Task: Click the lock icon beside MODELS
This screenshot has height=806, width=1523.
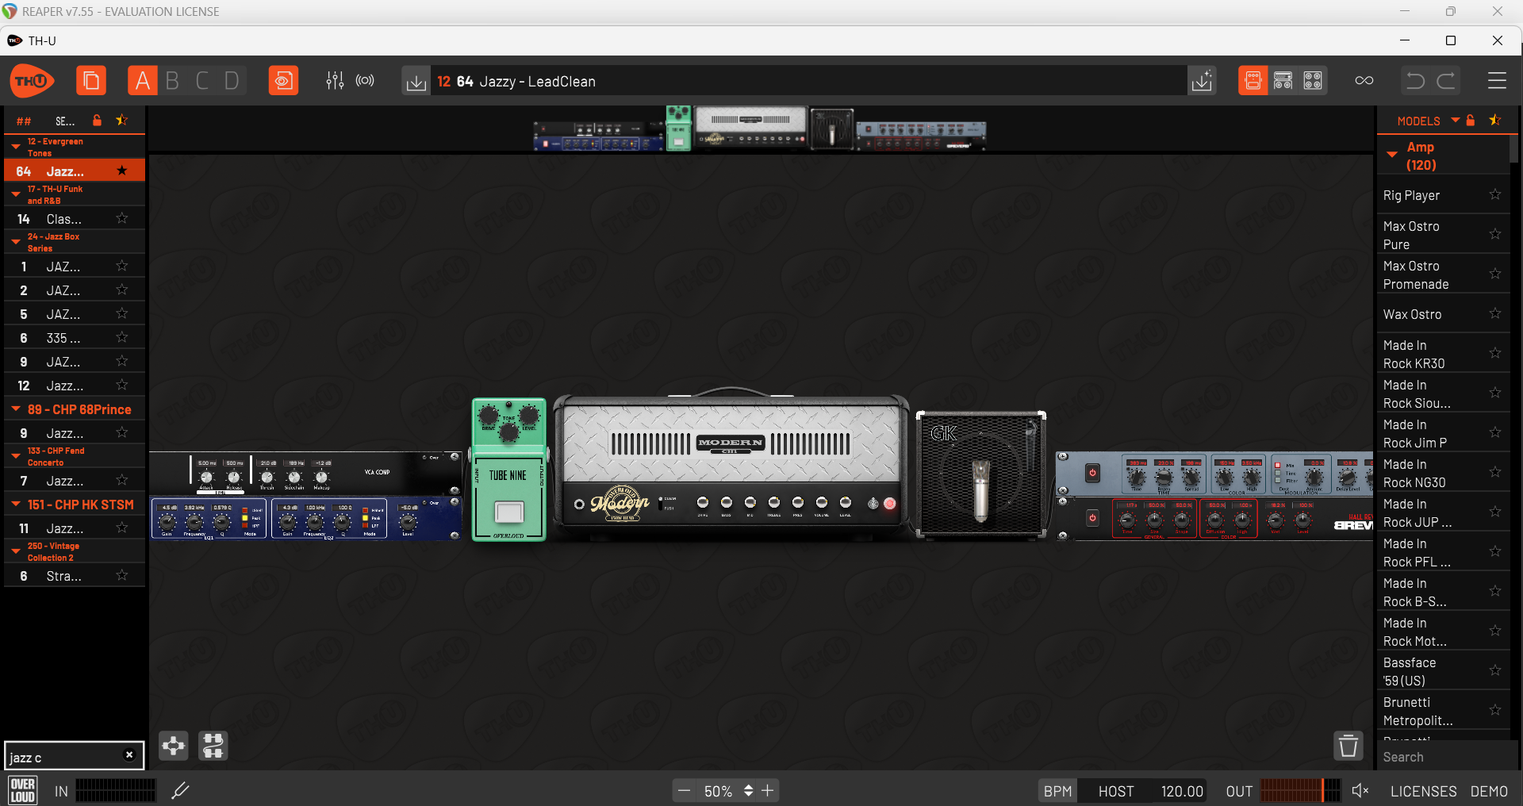Action: click(x=1471, y=121)
